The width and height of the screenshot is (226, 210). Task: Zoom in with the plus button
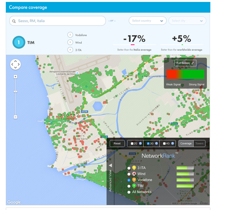click(x=15, y=76)
